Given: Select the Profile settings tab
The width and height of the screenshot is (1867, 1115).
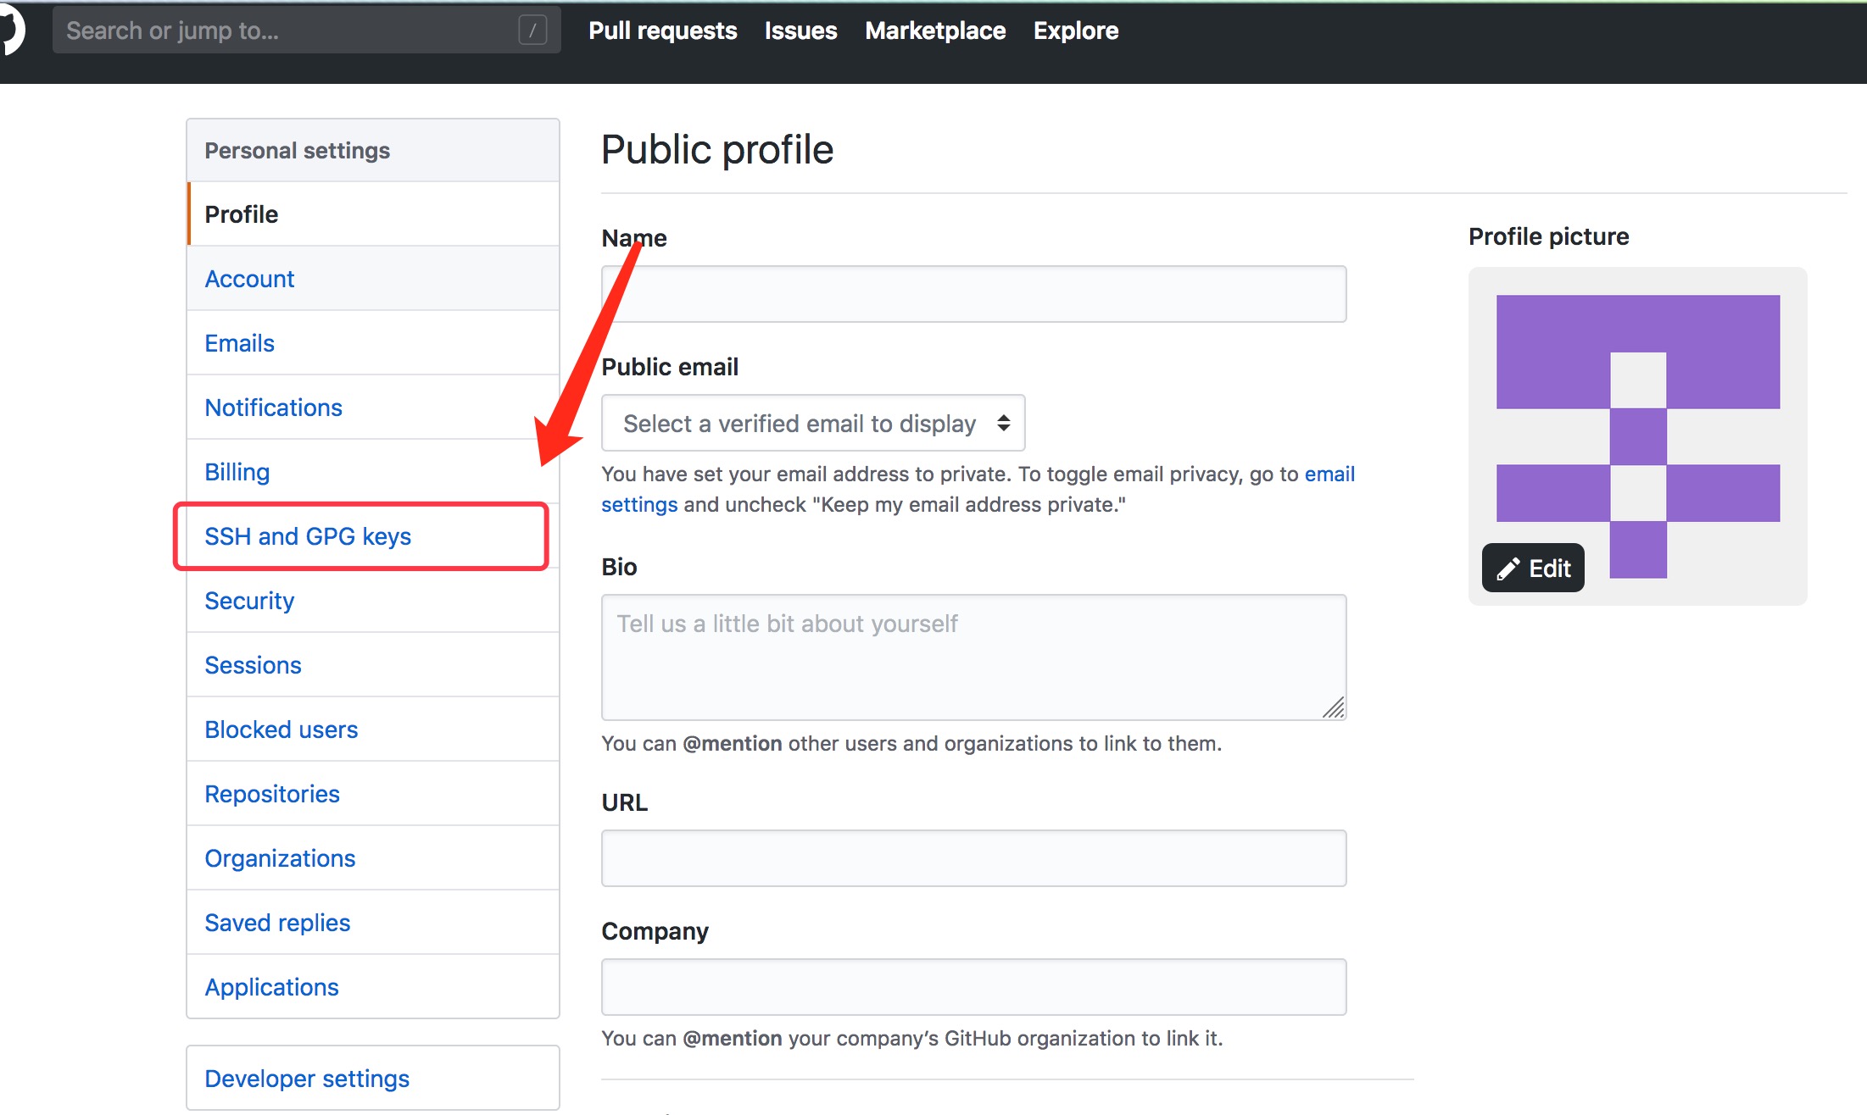Looking at the screenshot, I should (x=373, y=214).
